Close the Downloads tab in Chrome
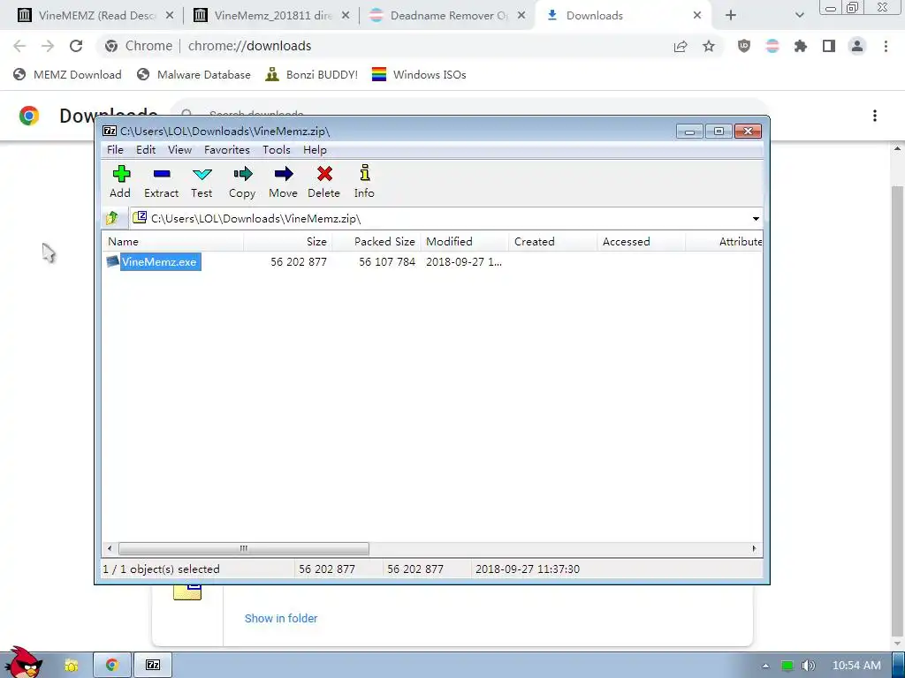The width and height of the screenshot is (905, 678). point(697,16)
